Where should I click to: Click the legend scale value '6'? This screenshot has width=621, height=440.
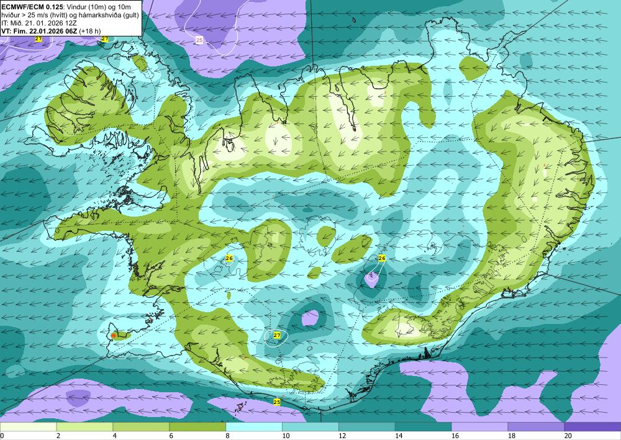point(171,436)
